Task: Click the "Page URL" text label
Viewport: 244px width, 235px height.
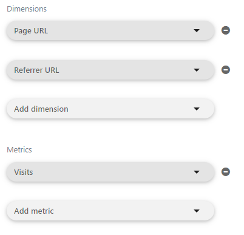Action: tap(31, 31)
